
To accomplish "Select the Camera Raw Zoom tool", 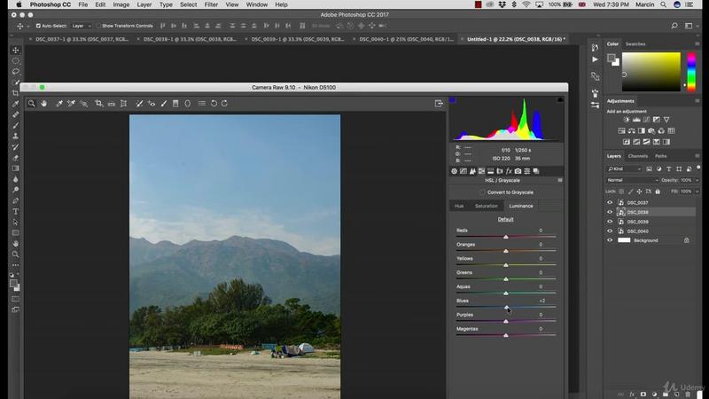I will pos(31,104).
